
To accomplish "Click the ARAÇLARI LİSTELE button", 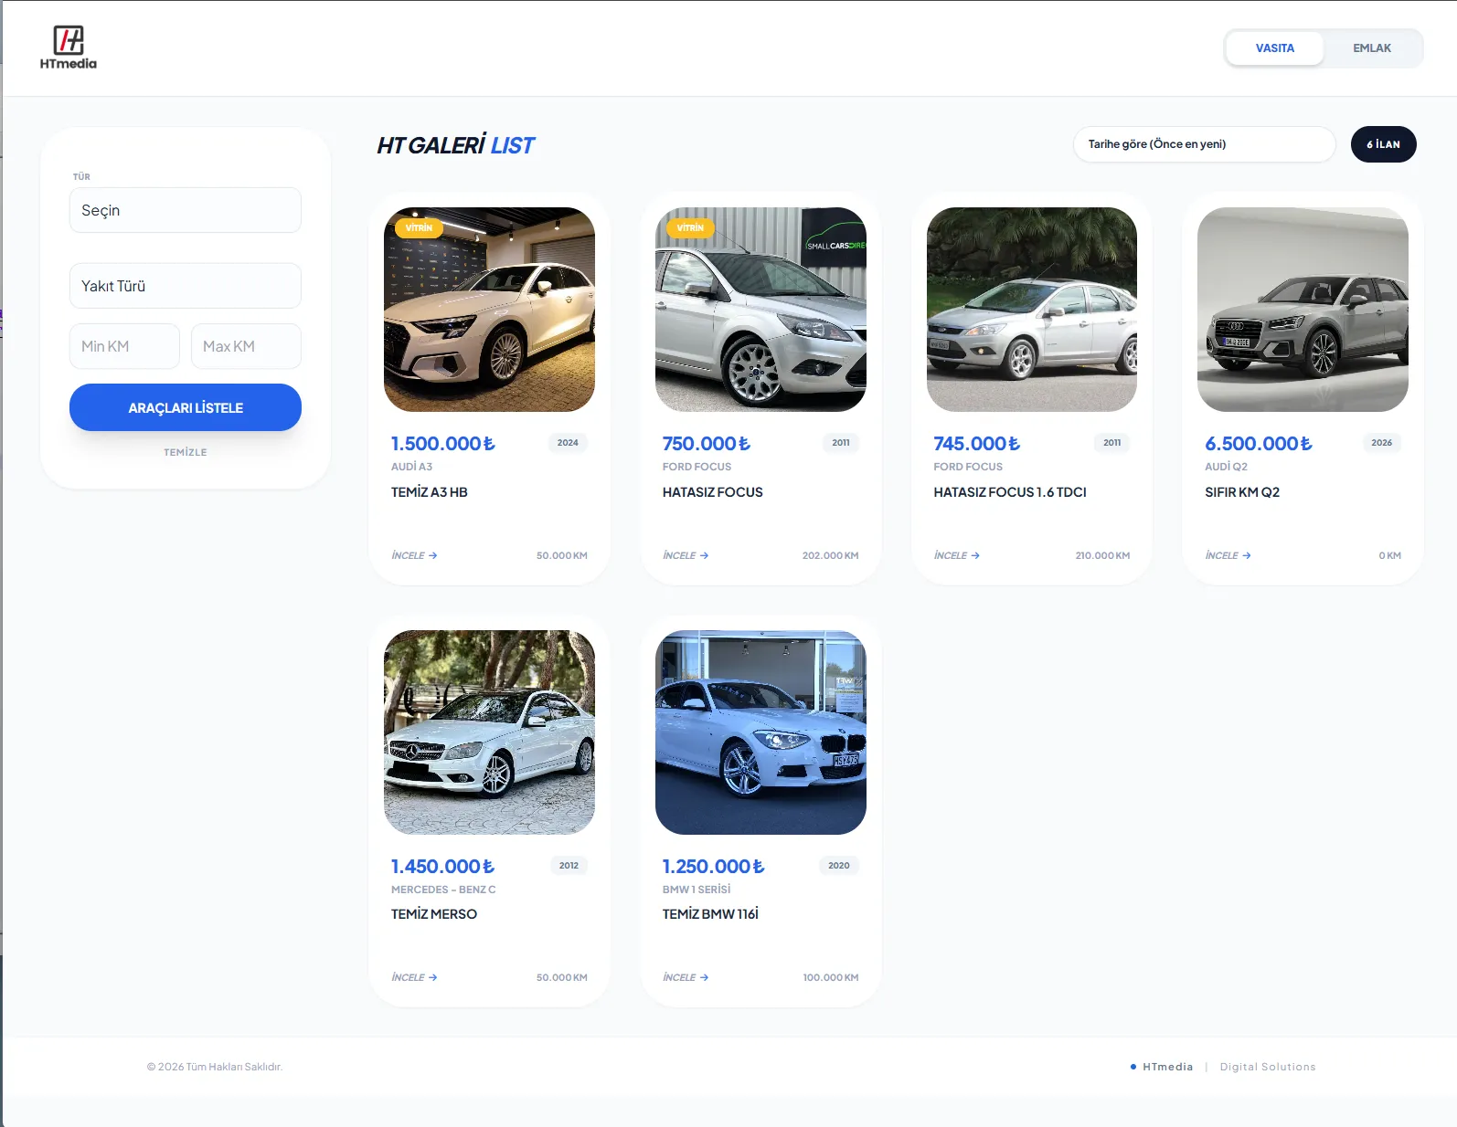I will 186,407.
